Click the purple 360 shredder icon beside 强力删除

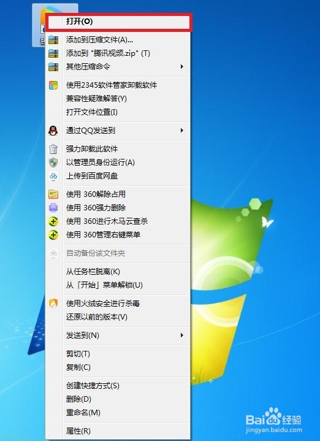pos(53,208)
